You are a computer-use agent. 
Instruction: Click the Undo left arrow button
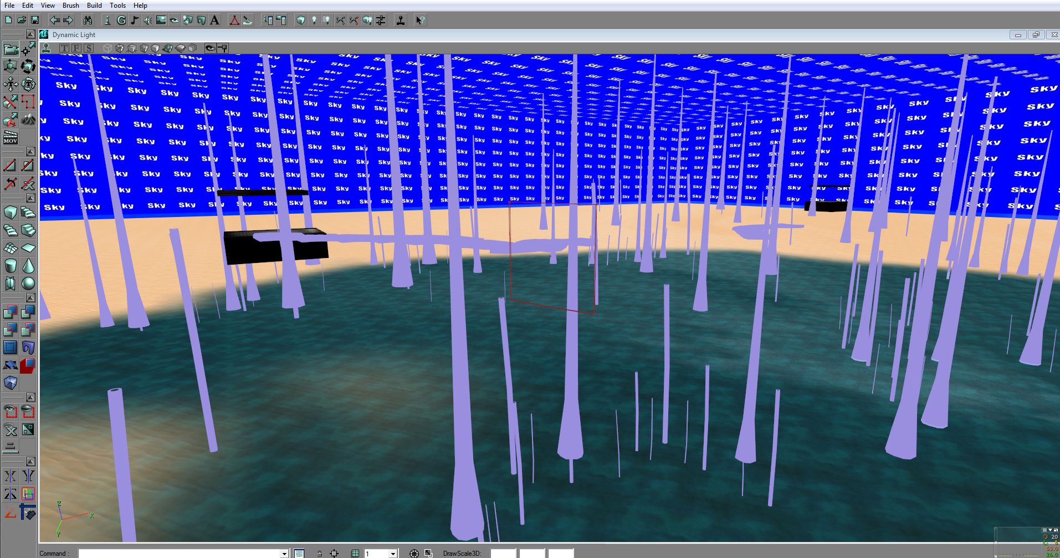[x=54, y=20]
